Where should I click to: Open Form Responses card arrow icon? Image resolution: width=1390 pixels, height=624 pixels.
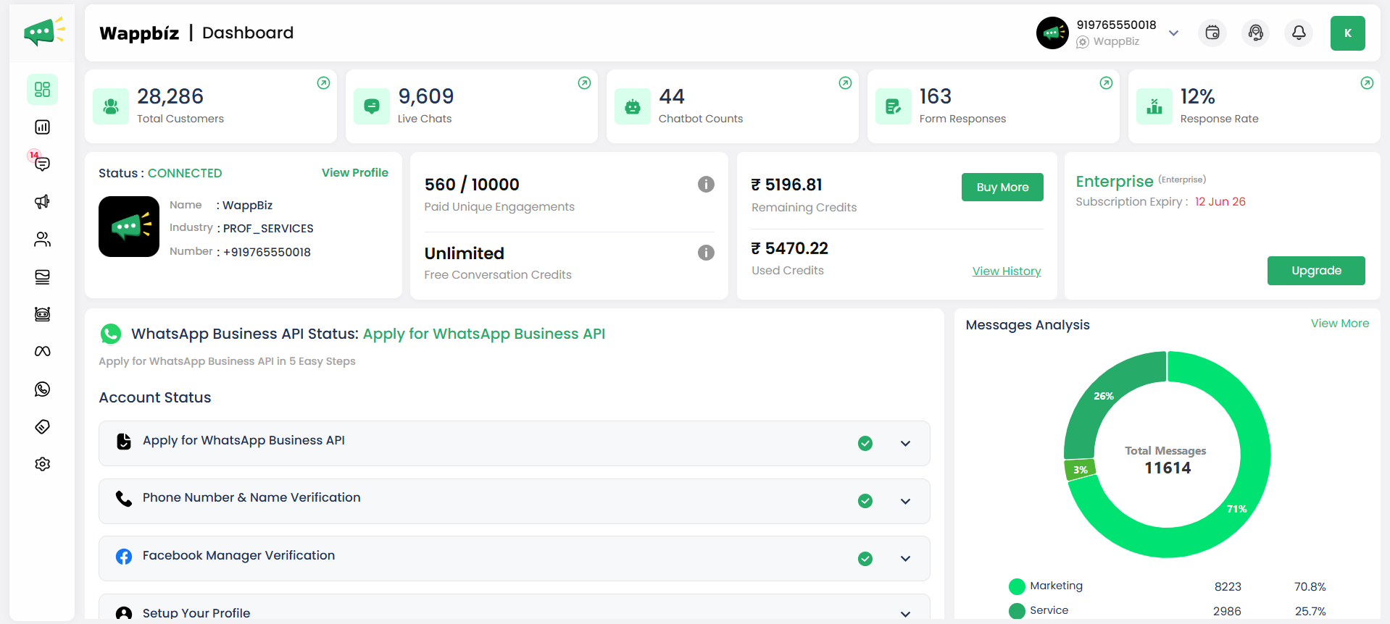point(1106,83)
